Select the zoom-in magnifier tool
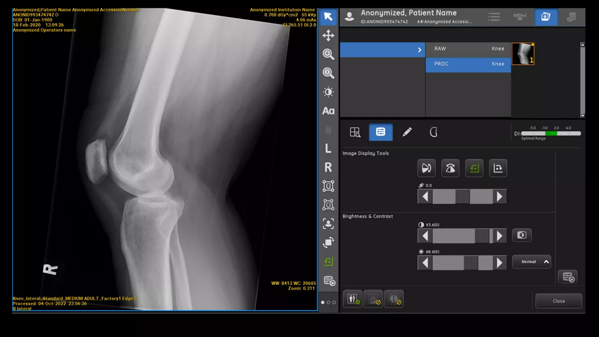Image resolution: width=599 pixels, height=337 pixels. pos(328,54)
